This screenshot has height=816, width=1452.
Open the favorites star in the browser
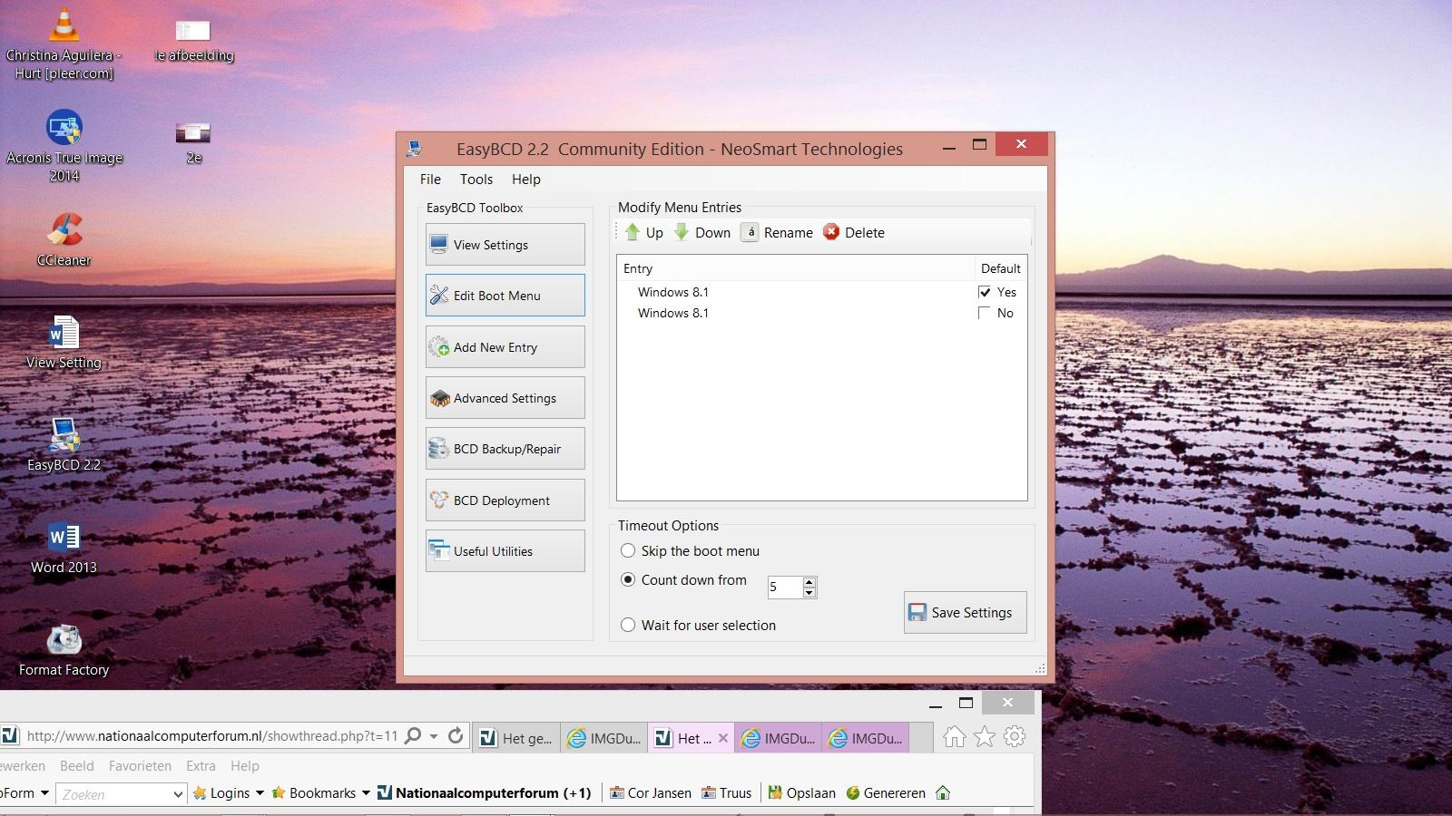(985, 737)
